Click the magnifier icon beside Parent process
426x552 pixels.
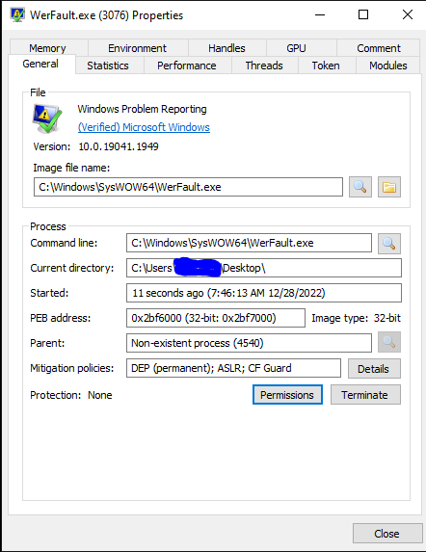point(389,342)
